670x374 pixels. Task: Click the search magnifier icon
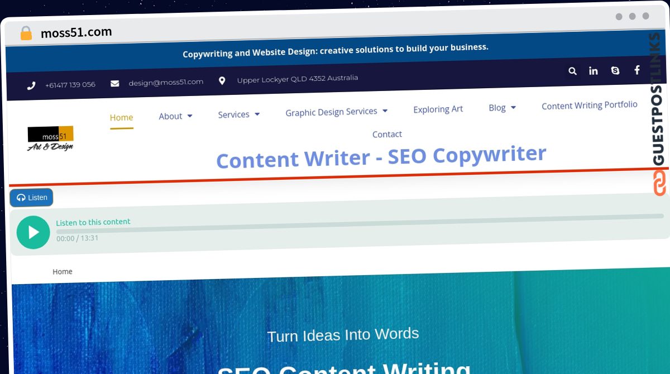tap(572, 71)
